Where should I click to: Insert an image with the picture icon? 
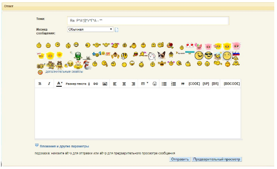[x=105, y=84]
